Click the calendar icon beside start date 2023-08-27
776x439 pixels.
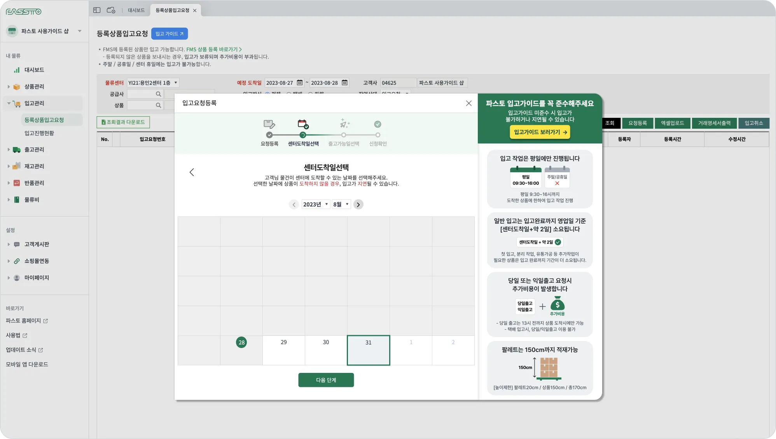[299, 83]
